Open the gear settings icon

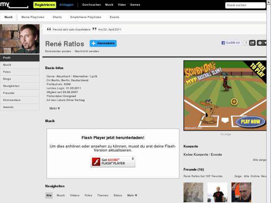pos(260,43)
